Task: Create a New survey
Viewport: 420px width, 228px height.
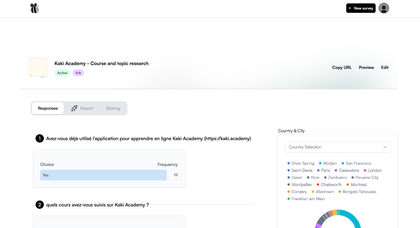Action: coord(361,8)
